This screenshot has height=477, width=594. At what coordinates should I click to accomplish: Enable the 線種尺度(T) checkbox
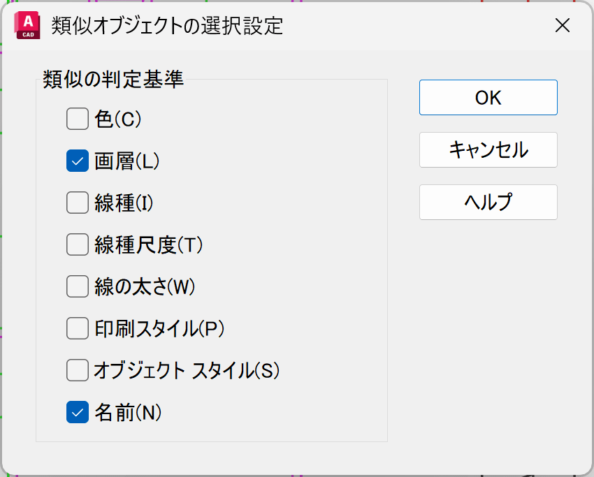pos(77,245)
